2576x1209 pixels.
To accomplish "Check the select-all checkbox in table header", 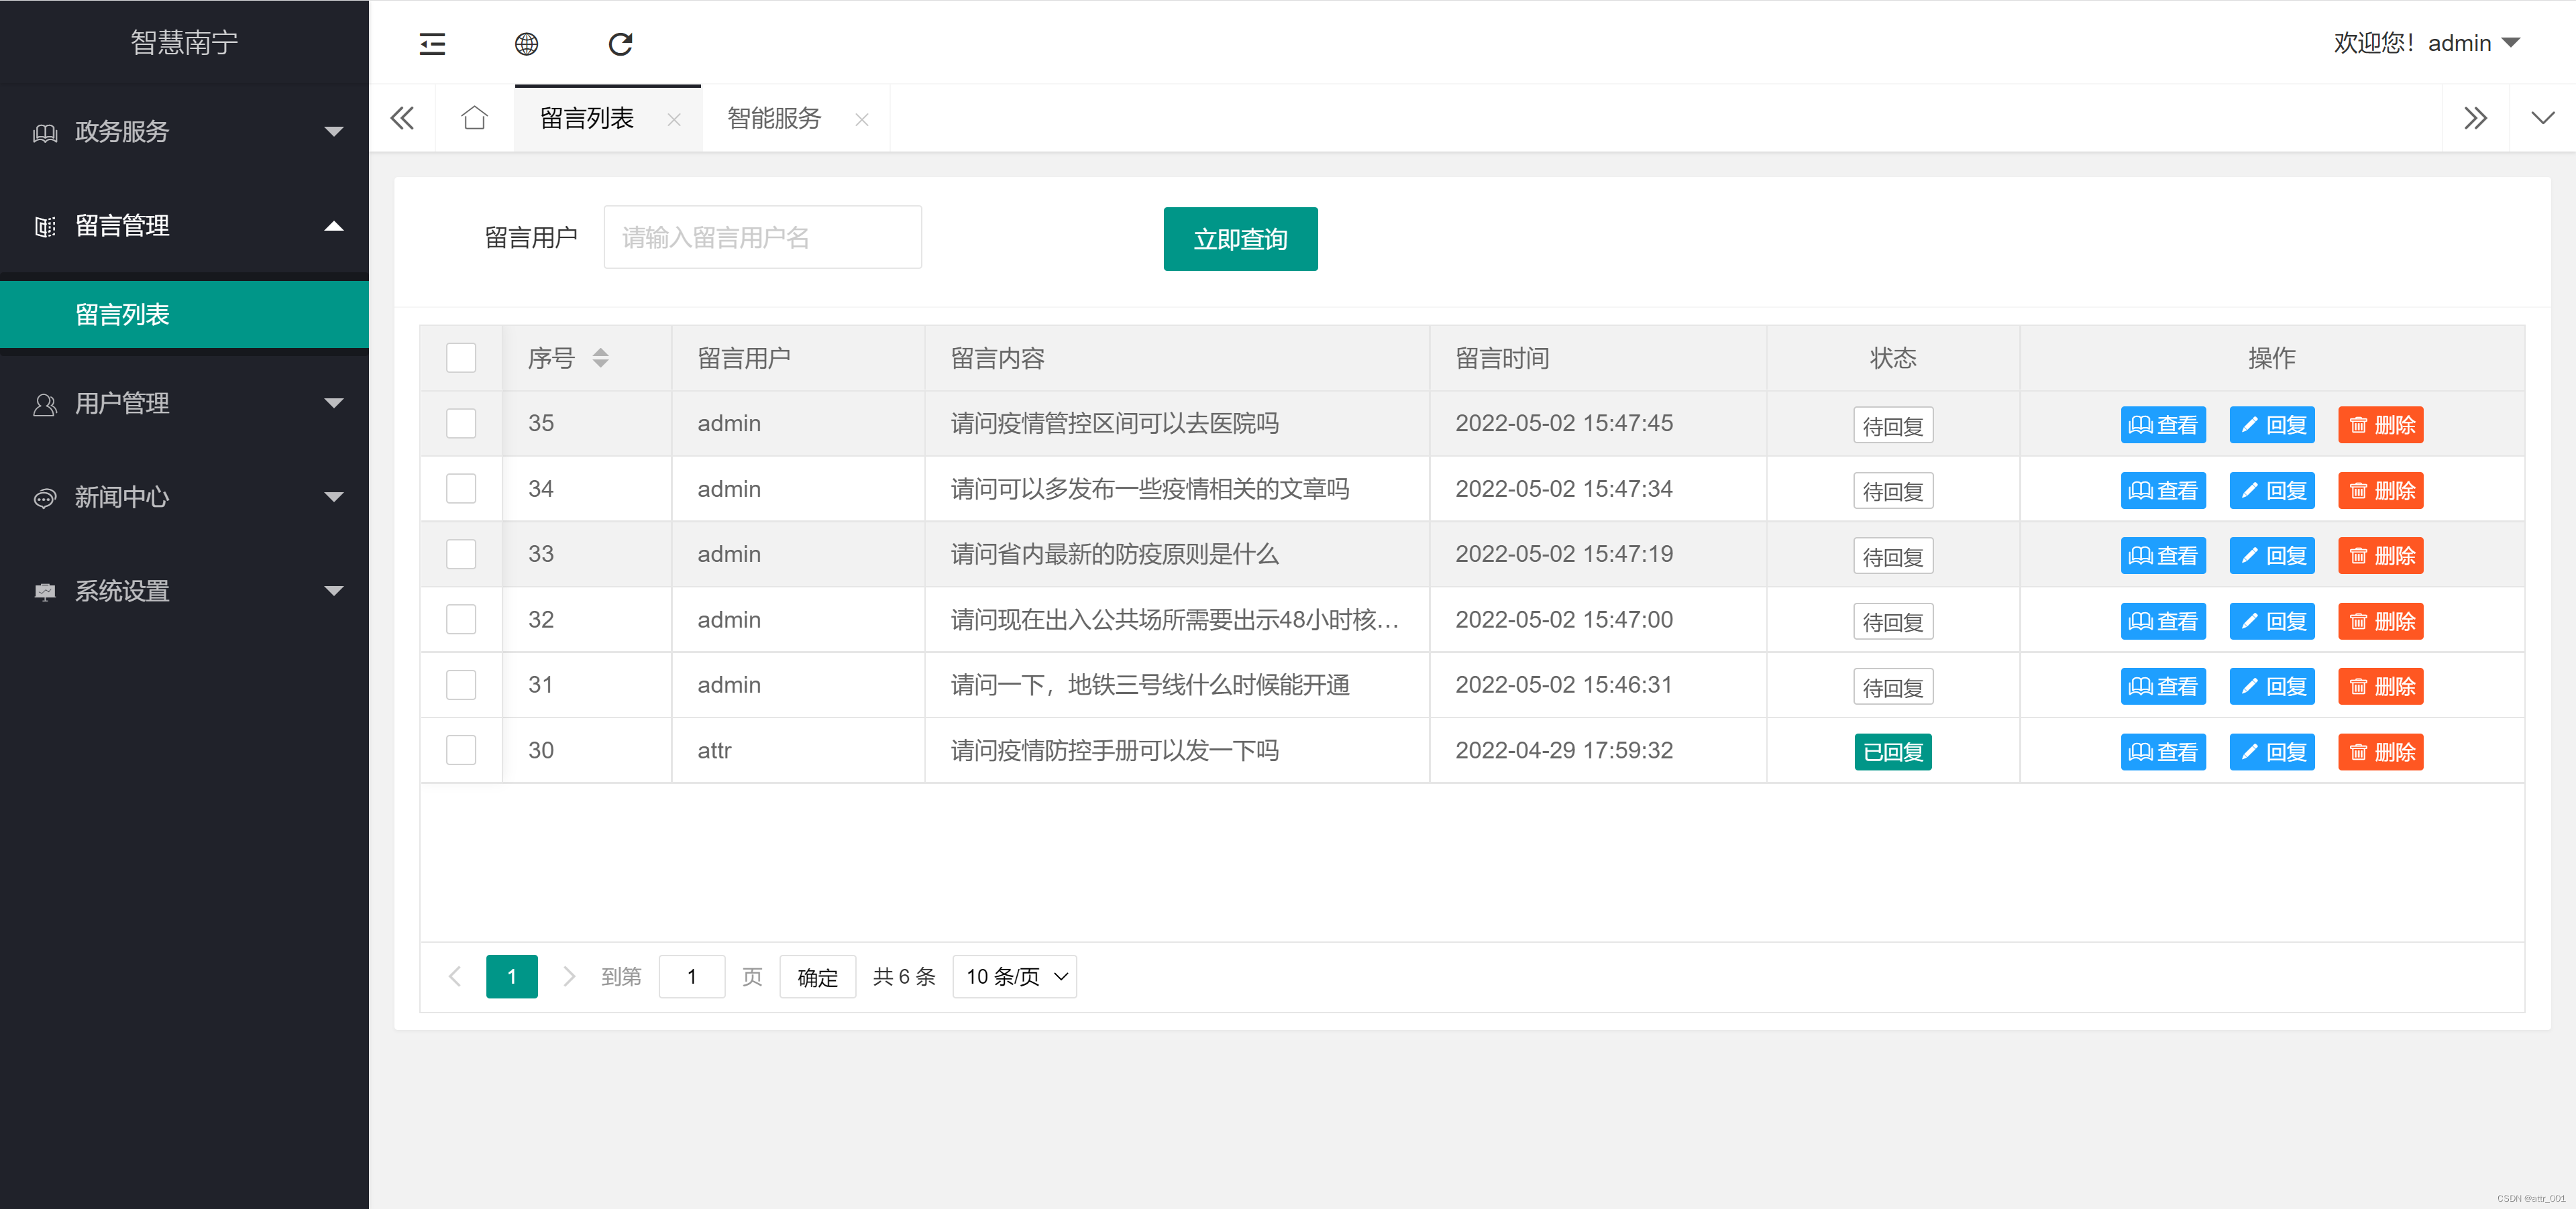I will tap(460, 357).
